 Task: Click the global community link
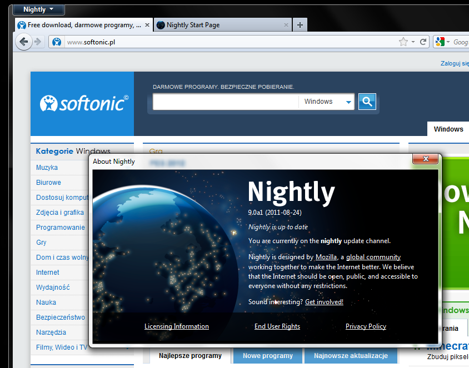pyautogui.click(x=373, y=257)
